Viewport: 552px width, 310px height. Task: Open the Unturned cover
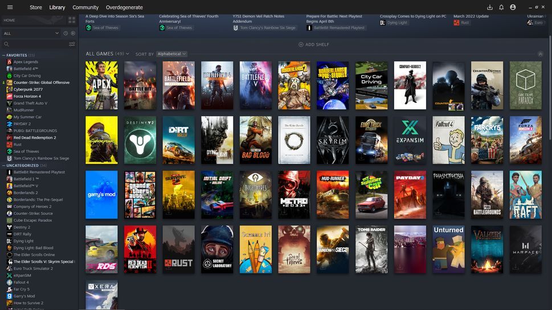(x=448, y=249)
